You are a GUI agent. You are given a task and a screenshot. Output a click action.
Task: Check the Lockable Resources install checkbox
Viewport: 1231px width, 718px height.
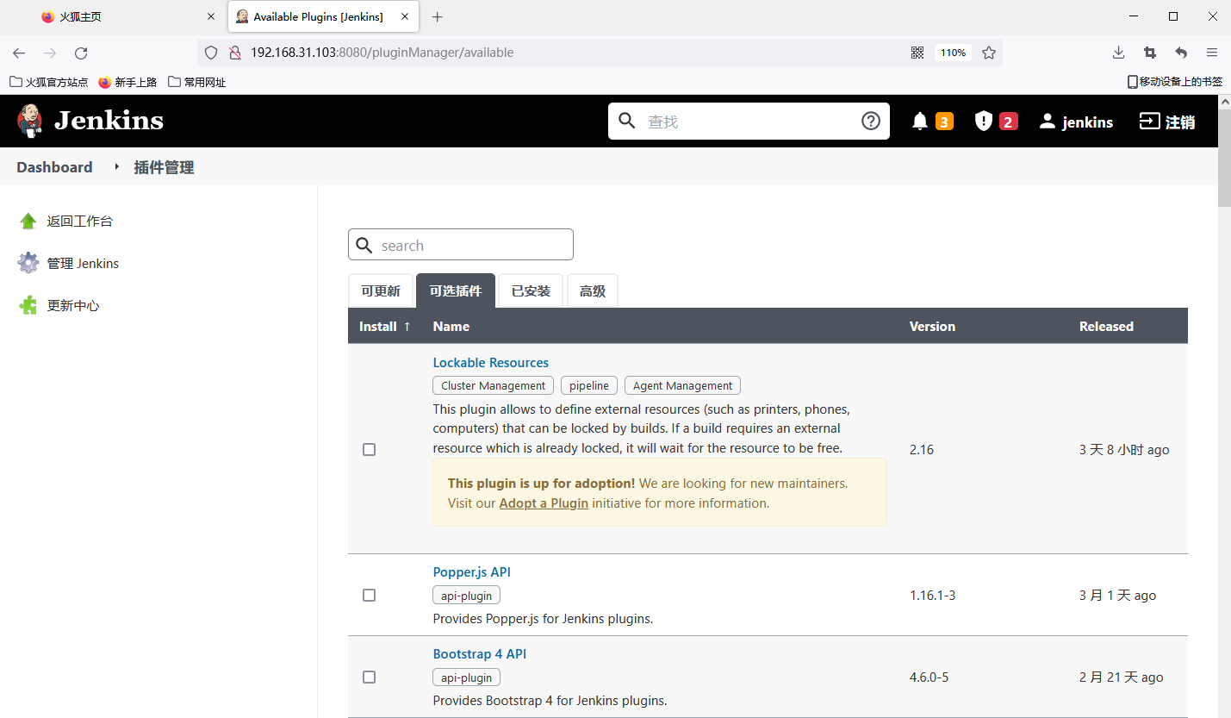(370, 450)
